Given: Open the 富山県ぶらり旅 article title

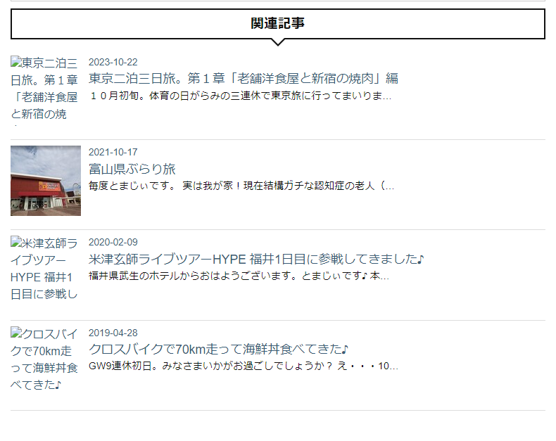Looking at the screenshot, I should [x=132, y=169].
